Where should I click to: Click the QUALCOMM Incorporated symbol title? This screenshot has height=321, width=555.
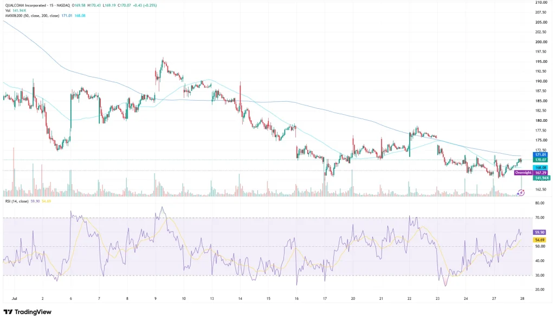point(25,5)
